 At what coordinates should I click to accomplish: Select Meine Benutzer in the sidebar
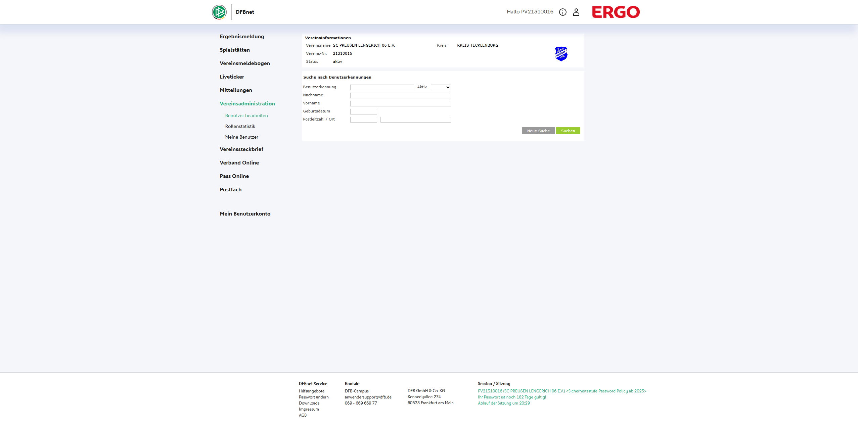[x=241, y=137]
